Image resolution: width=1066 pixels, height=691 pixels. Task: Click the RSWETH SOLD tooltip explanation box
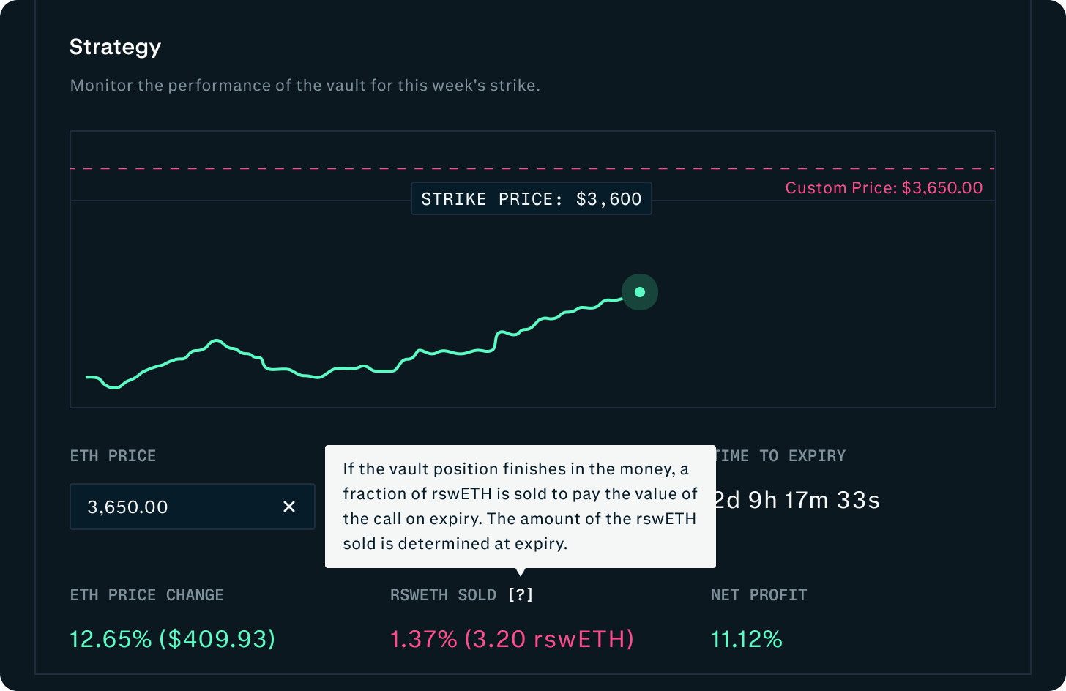coord(520,506)
